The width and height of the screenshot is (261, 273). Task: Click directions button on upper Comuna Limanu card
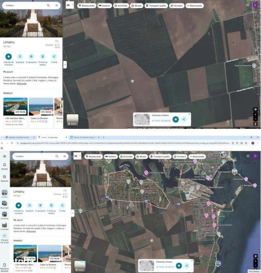(176, 119)
